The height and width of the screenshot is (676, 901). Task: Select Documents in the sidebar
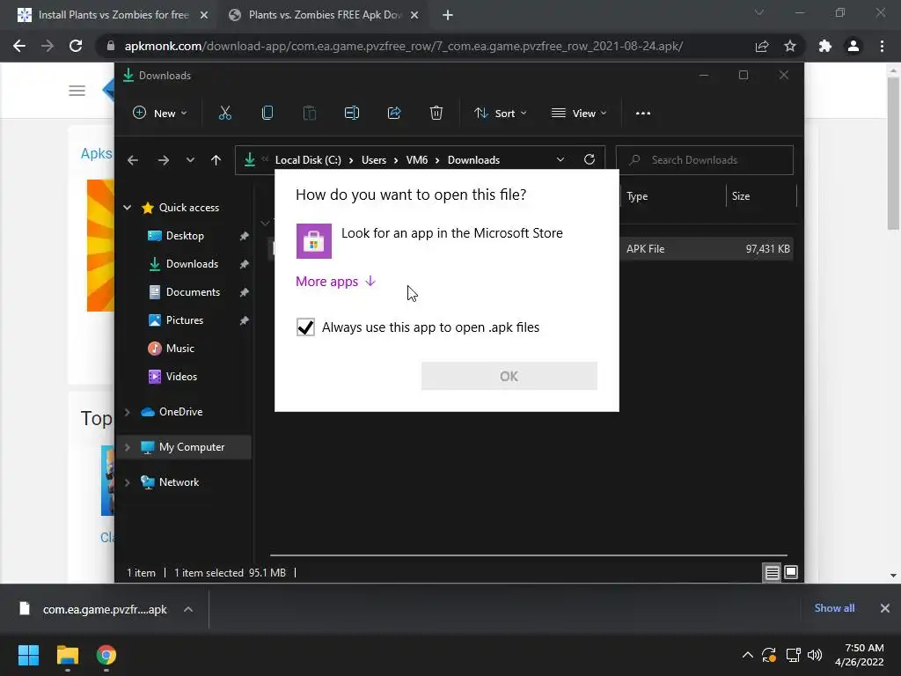tap(193, 292)
